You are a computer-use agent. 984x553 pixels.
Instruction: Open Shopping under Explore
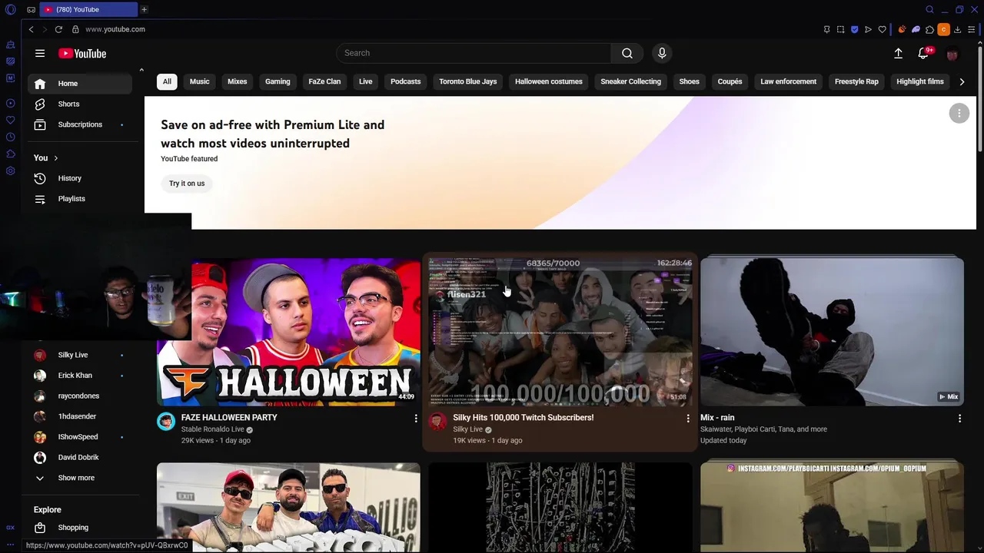(x=80, y=528)
